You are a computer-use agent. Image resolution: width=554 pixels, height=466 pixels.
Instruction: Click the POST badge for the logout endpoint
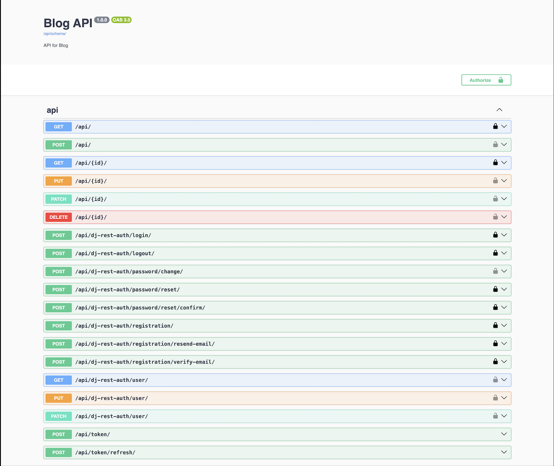(x=59, y=253)
